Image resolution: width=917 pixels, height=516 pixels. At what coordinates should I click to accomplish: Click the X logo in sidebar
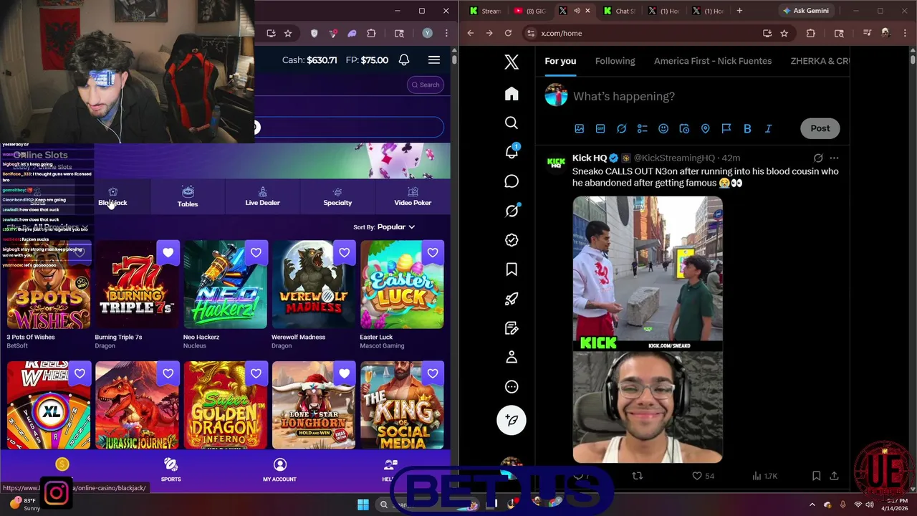click(x=512, y=62)
